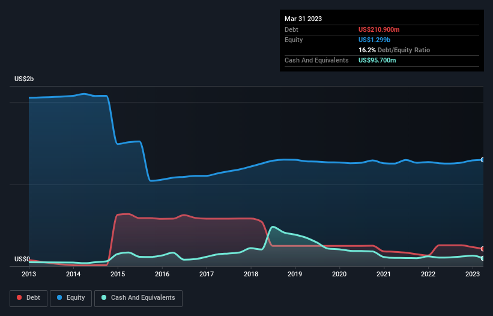Screen dimensions: 493x316
Task: Click the 2021 x-axis label
Action: pyautogui.click(x=384, y=274)
